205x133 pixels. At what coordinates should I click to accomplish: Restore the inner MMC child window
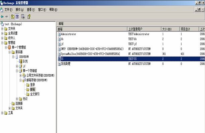(x=199, y=9)
